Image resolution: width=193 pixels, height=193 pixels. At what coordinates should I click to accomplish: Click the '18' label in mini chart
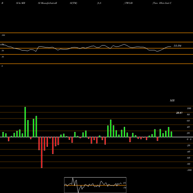124,183
